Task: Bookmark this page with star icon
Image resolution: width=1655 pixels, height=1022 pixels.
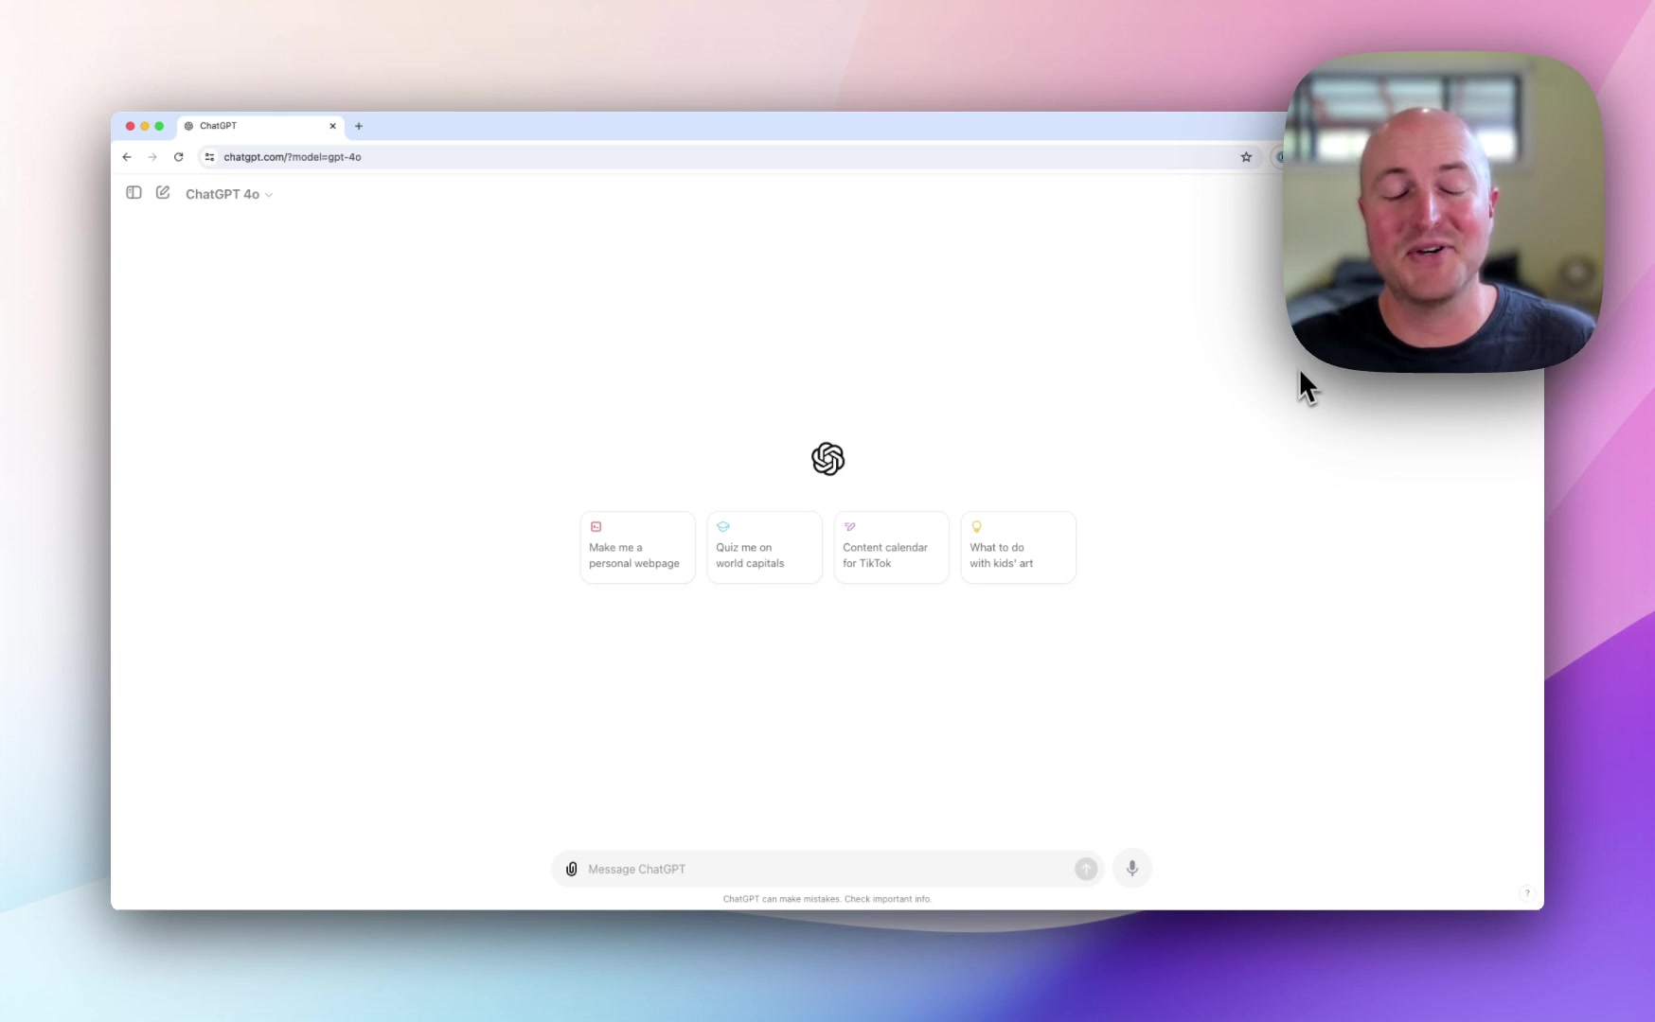Action: pyautogui.click(x=1246, y=157)
